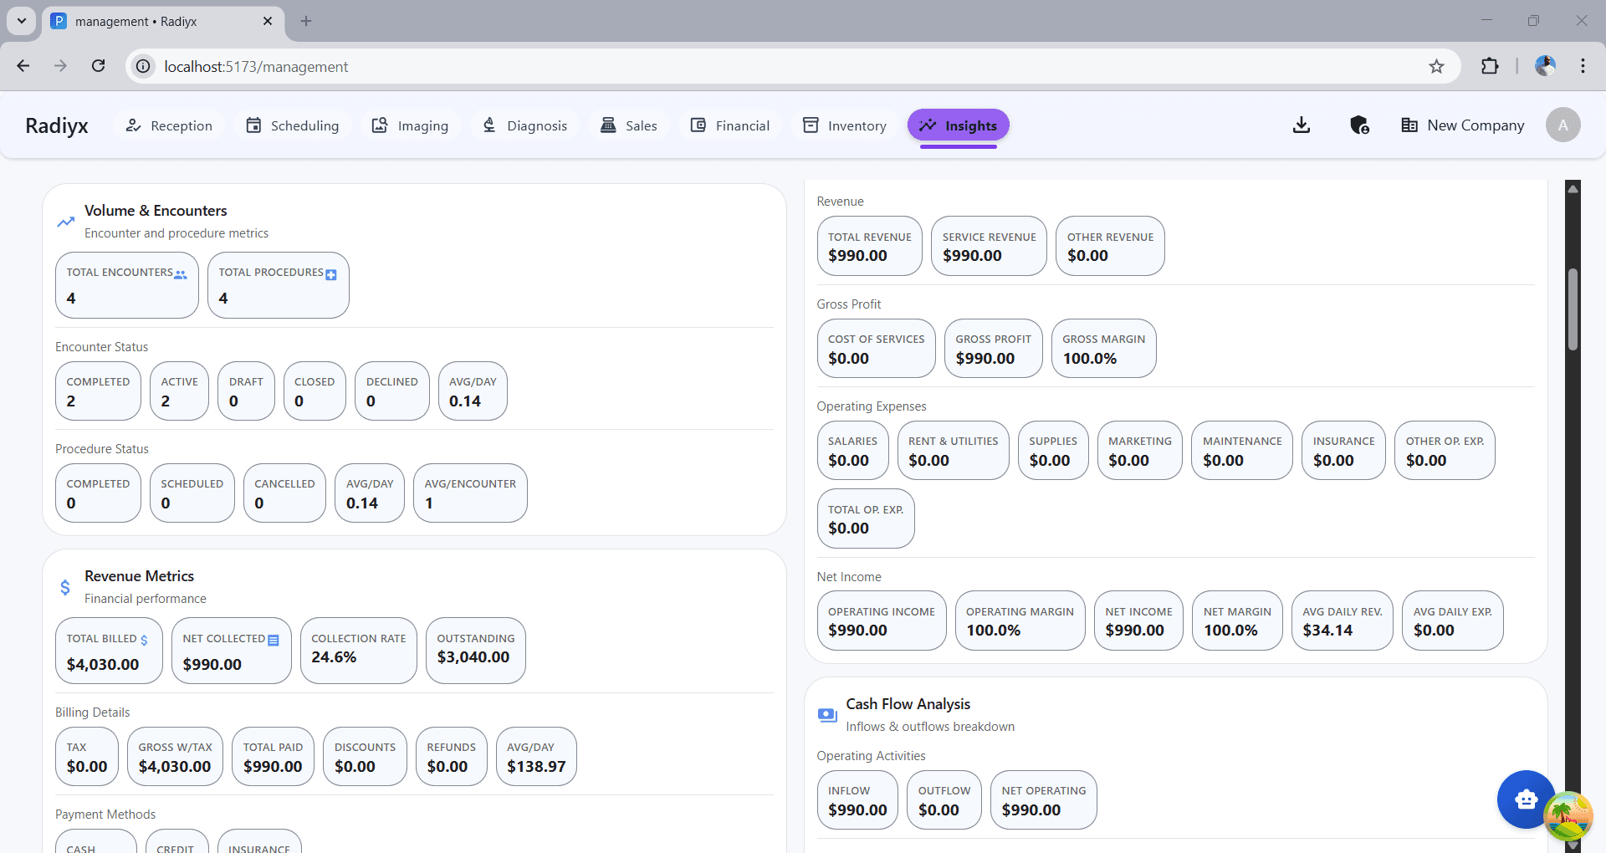Open the Inventory section
The width and height of the screenshot is (1606, 853).
pyautogui.click(x=845, y=125)
